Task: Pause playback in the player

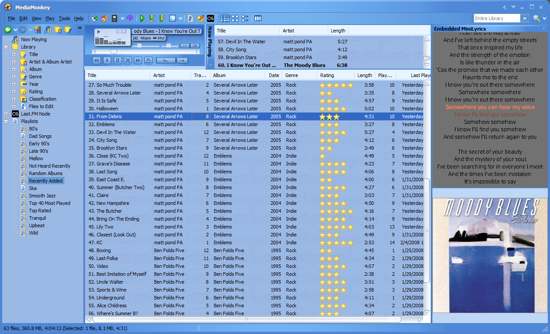Action: (x=118, y=60)
